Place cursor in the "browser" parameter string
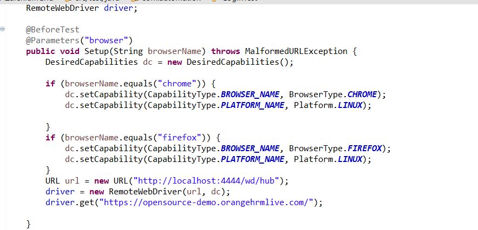 106,40
